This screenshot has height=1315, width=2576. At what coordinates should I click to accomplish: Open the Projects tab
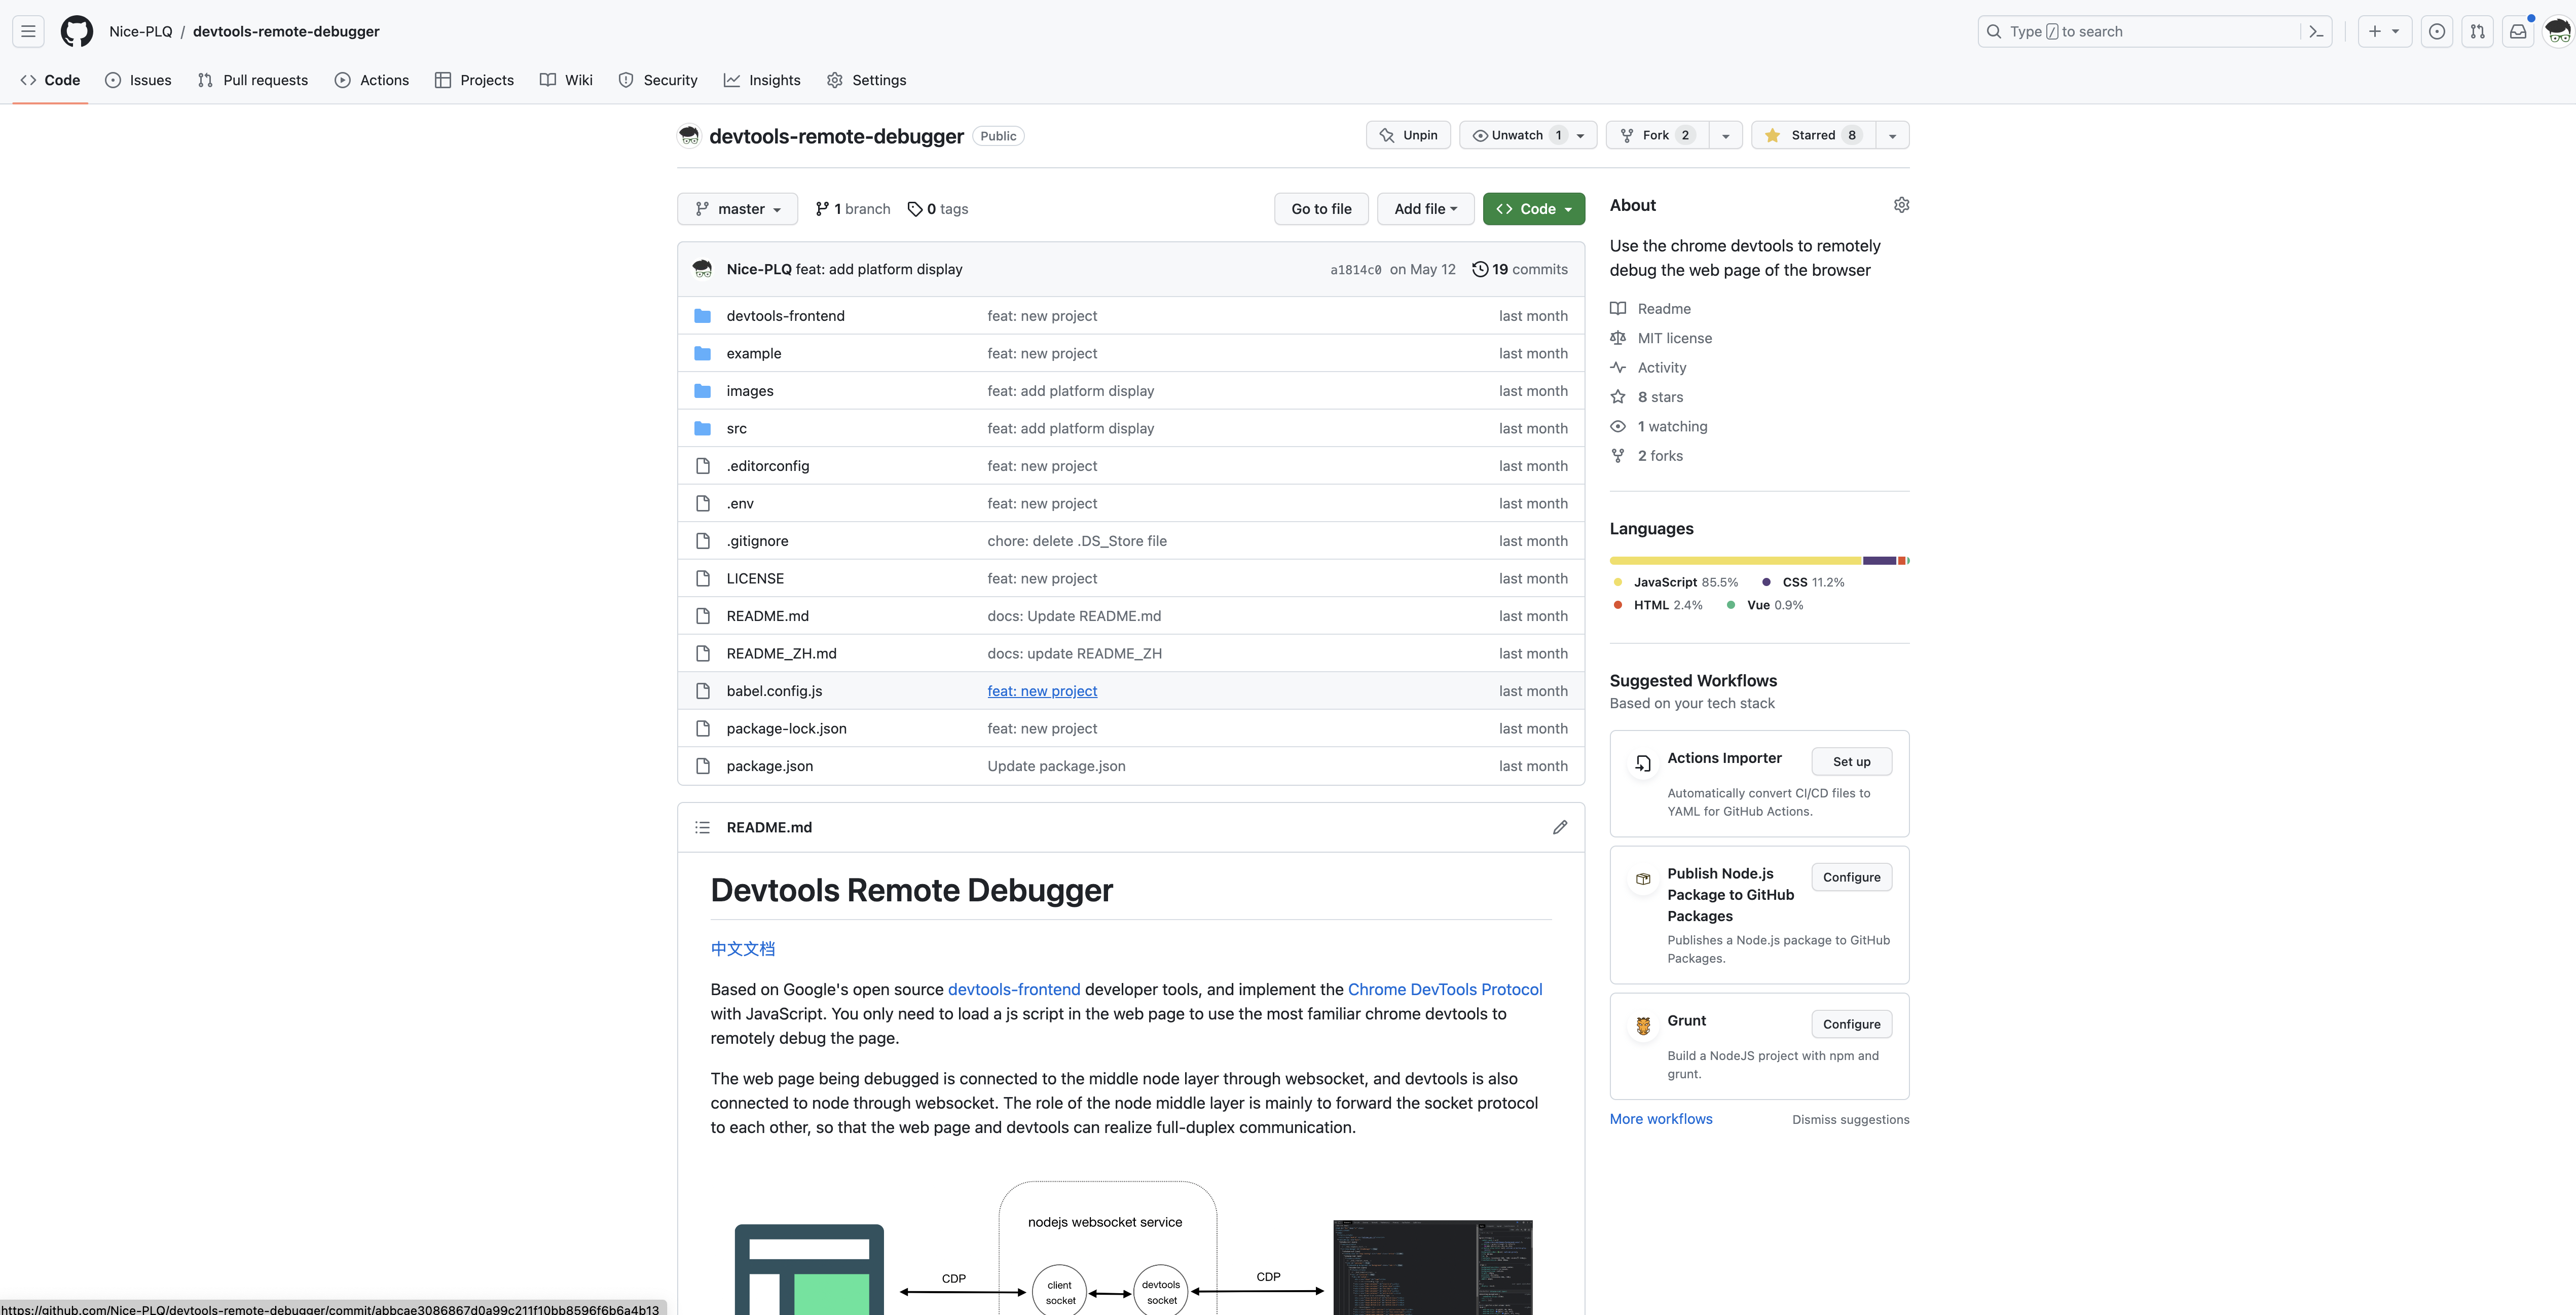474,80
